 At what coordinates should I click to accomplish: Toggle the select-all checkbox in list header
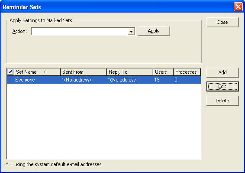tap(10, 72)
